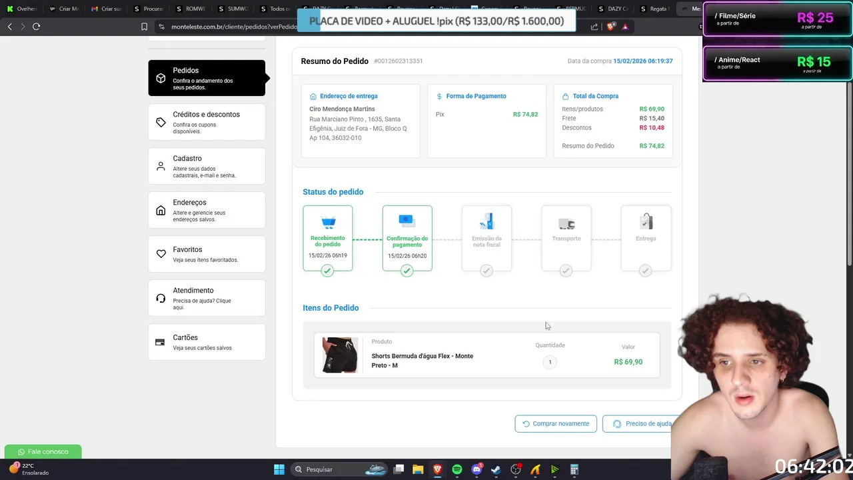The width and height of the screenshot is (853, 480).
Task: Open the Créditos e descontos menu item
Action: 207,122
